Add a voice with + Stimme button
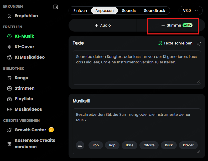Image resolution: width=208 pixels, height=161 pixels. [171, 25]
